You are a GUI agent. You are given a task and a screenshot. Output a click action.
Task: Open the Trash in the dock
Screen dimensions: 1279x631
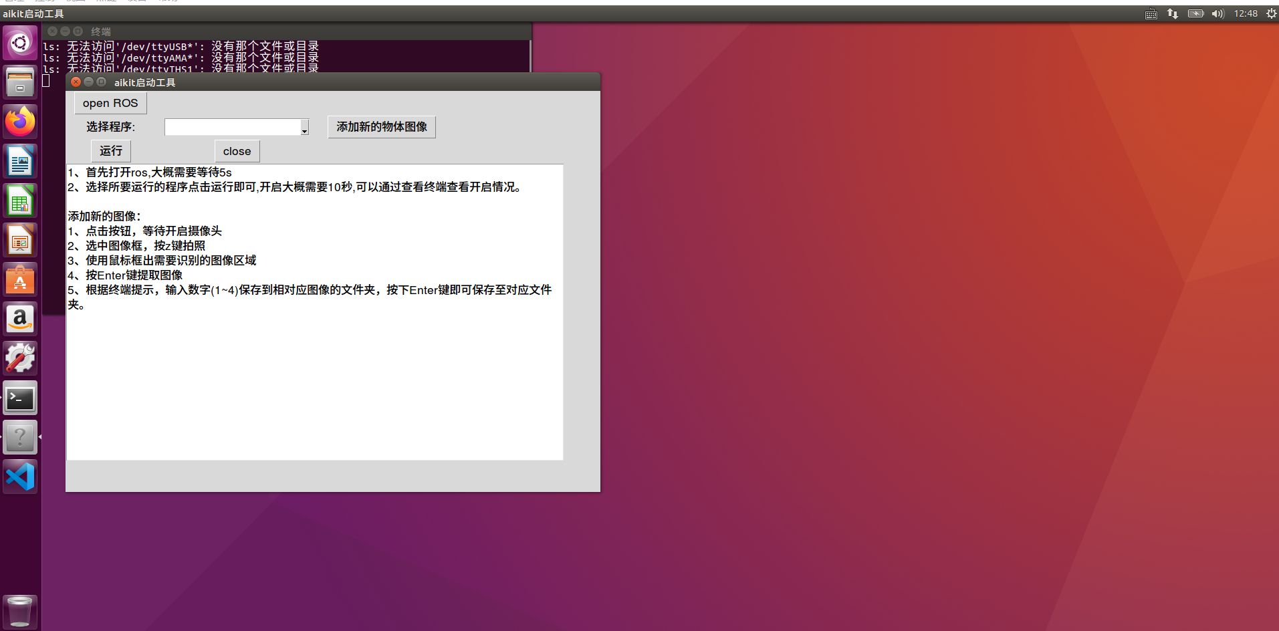20,611
